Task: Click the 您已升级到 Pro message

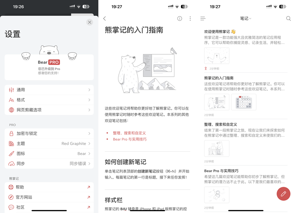Action: 49,69
